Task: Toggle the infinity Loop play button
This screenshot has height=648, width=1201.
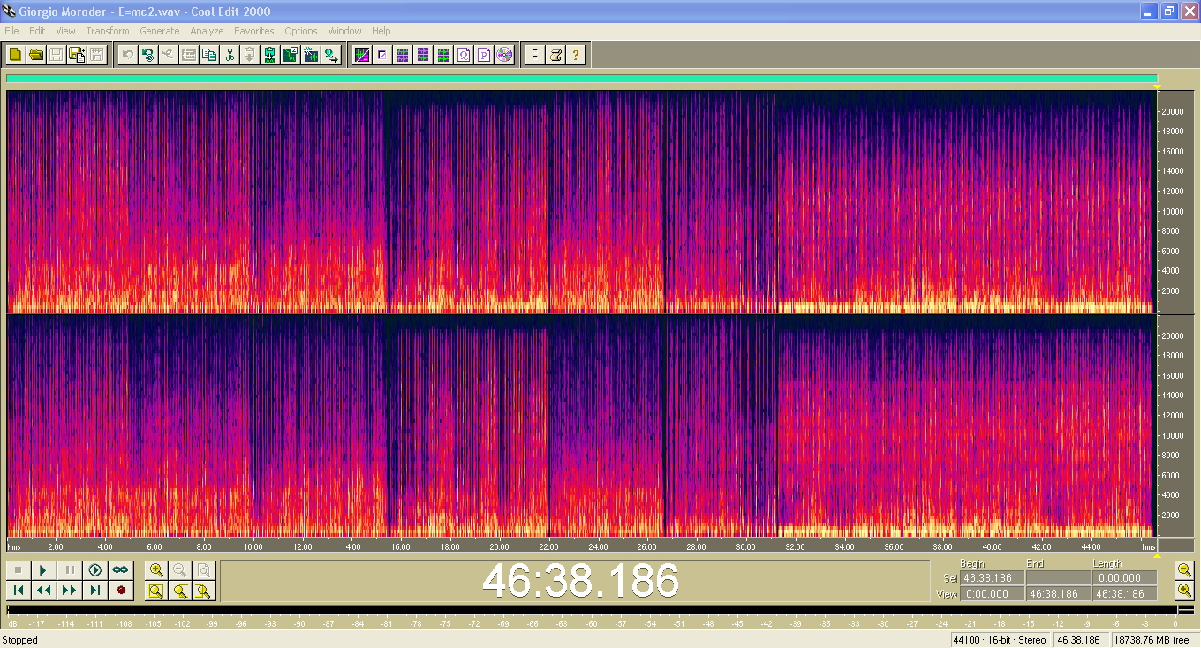Action: point(121,570)
